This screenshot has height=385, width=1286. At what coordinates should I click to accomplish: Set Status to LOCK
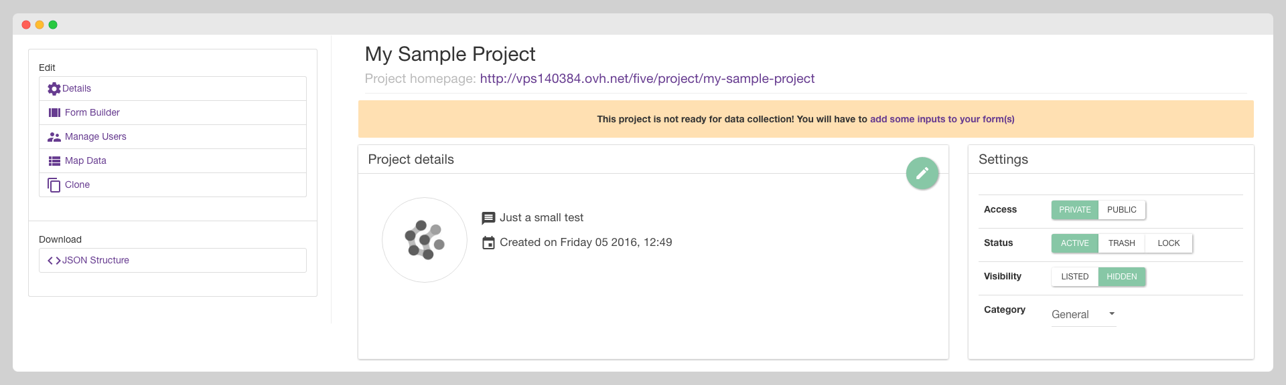tap(1168, 243)
